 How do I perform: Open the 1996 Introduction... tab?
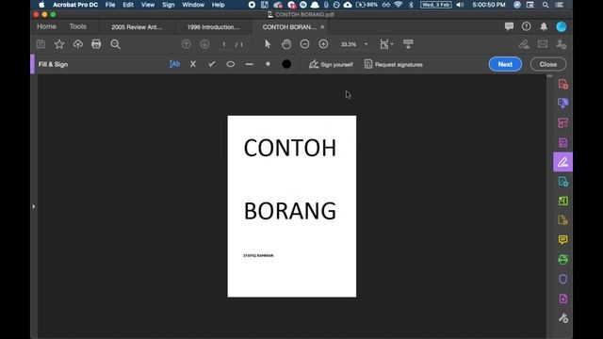[x=213, y=27]
